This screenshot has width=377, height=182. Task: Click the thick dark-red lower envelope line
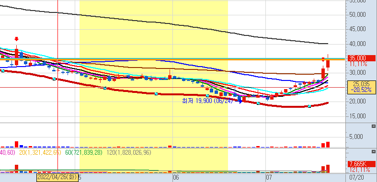tap(156, 94)
